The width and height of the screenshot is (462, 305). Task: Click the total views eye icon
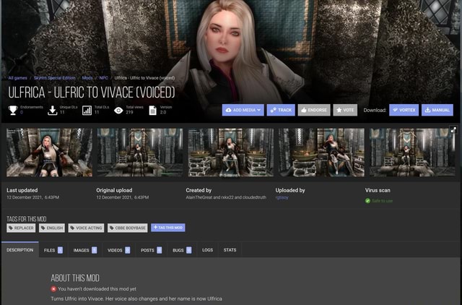click(118, 110)
